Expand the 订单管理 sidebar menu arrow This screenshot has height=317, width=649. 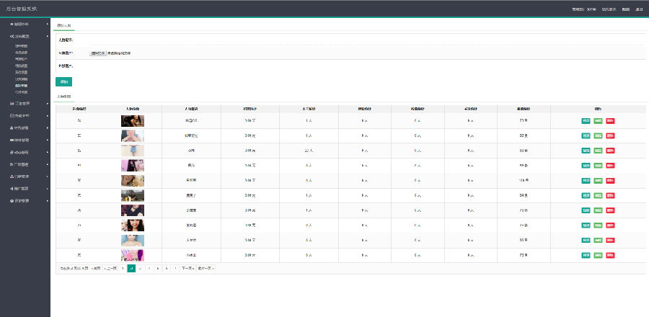48,103
